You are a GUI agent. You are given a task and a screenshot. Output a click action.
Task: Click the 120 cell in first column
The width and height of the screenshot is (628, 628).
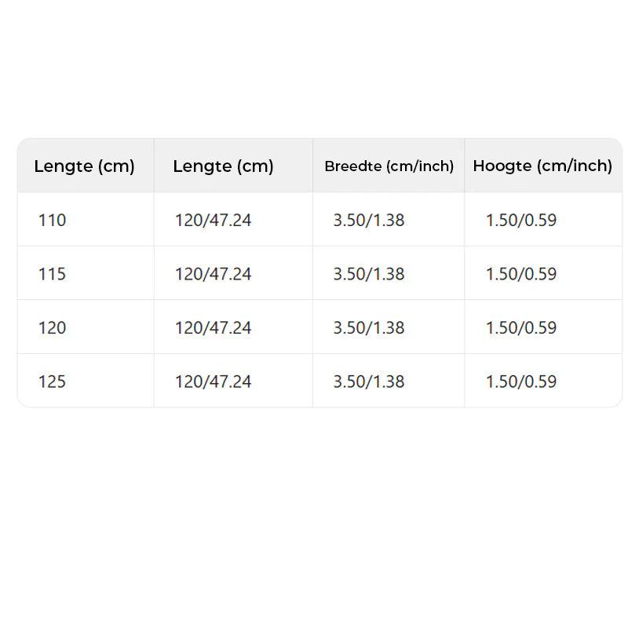53,327
